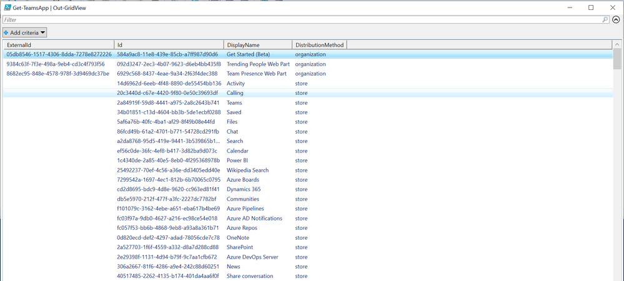The height and width of the screenshot is (281, 624).
Task: Select the SharePoint row
Action: [x=308, y=247]
